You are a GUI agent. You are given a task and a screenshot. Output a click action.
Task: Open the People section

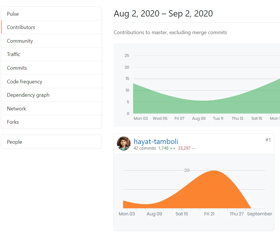click(15, 142)
